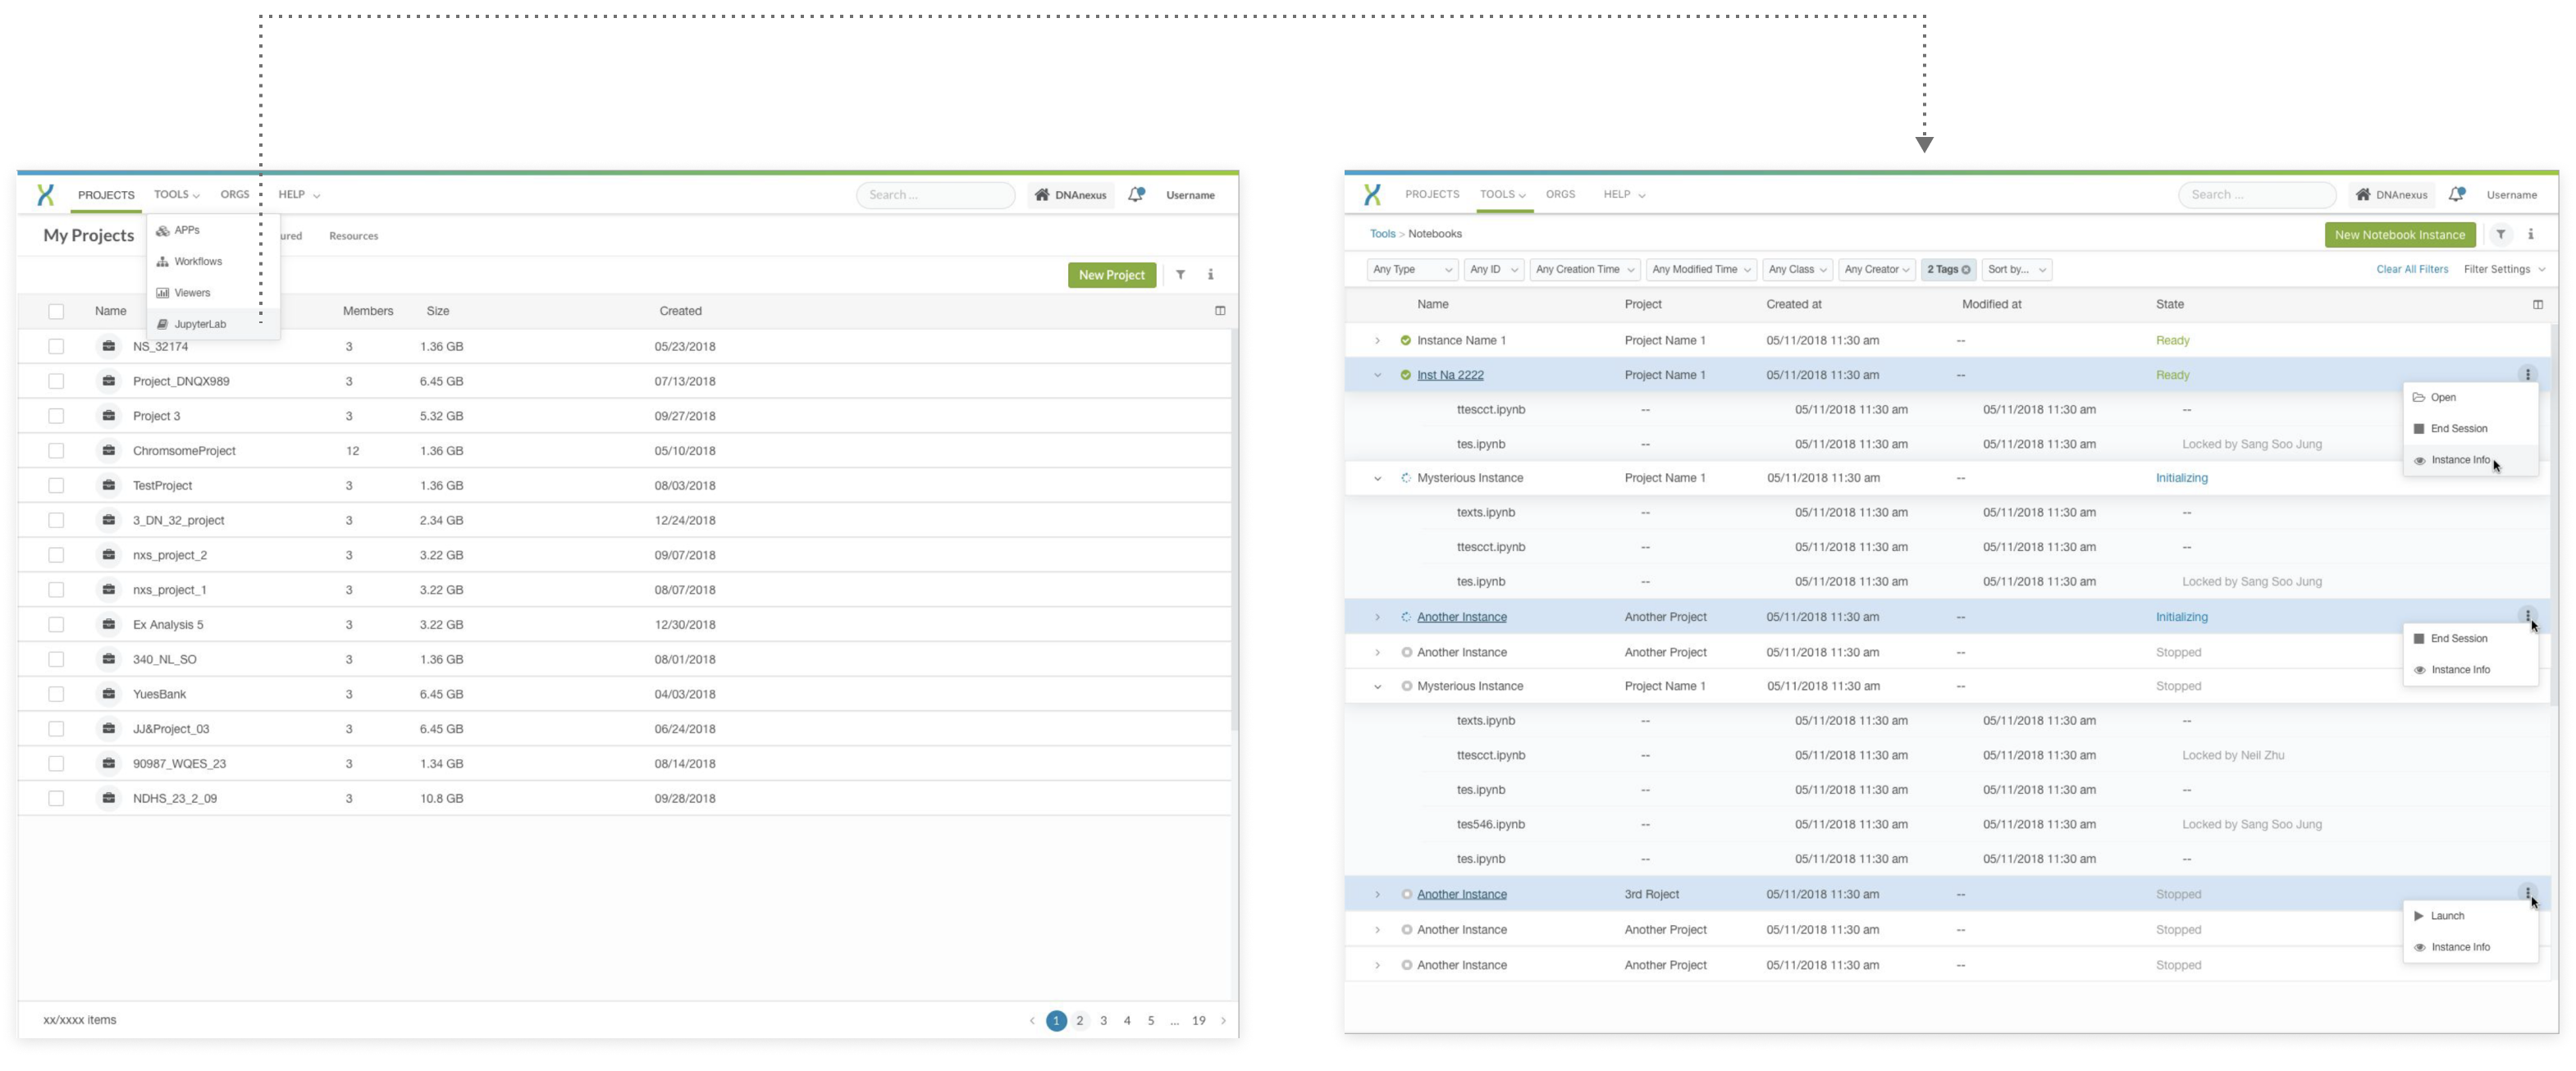Open the info panel on the Notebooks page
Screen dimensions: 2576x1071
point(2531,234)
